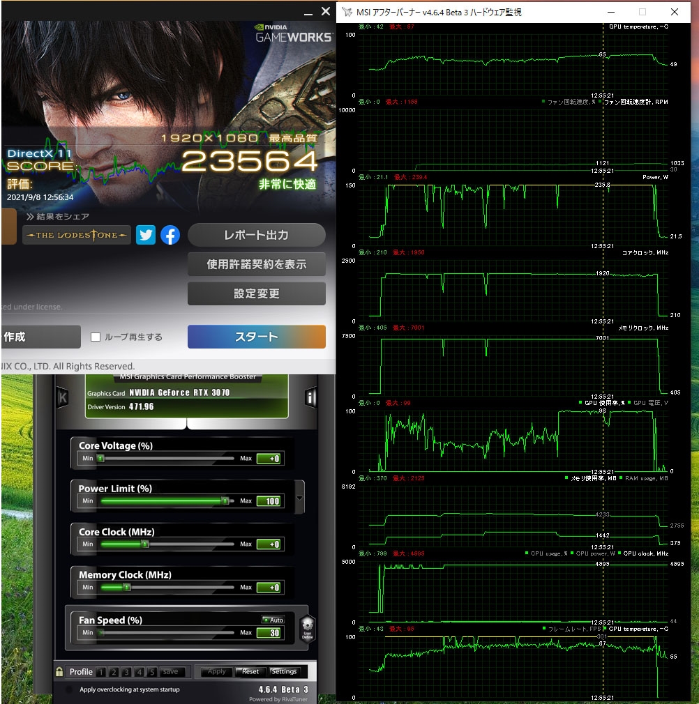699x704 pixels.
Task: Enable apply overclocking at system startup
Action: click(68, 689)
